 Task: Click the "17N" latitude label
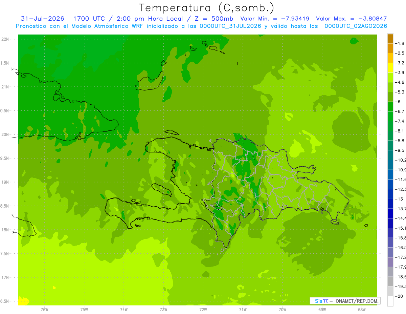(5, 277)
